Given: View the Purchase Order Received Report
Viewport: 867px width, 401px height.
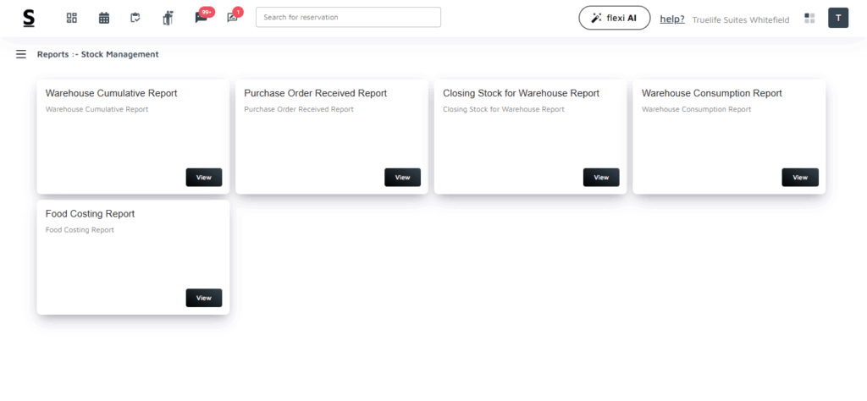Looking at the screenshot, I should pyautogui.click(x=402, y=178).
